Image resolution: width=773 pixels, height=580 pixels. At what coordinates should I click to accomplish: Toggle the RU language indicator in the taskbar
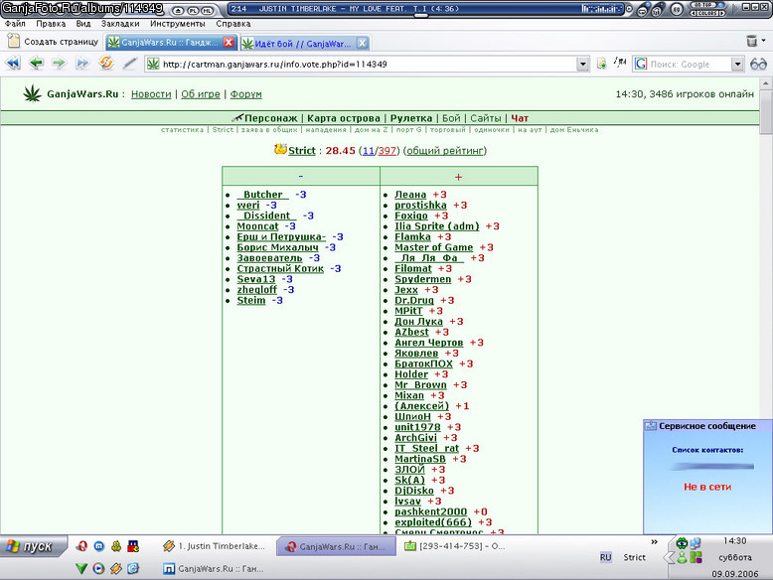pos(605,557)
